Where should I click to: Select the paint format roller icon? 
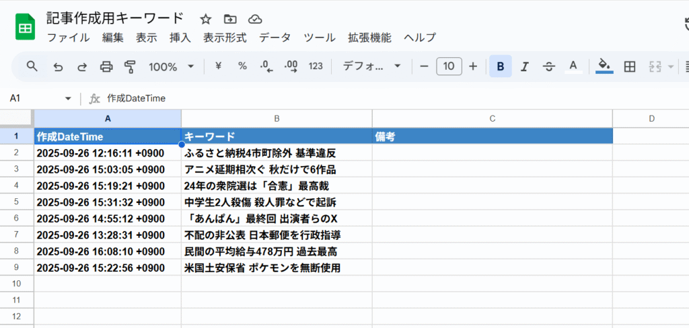tap(130, 66)
